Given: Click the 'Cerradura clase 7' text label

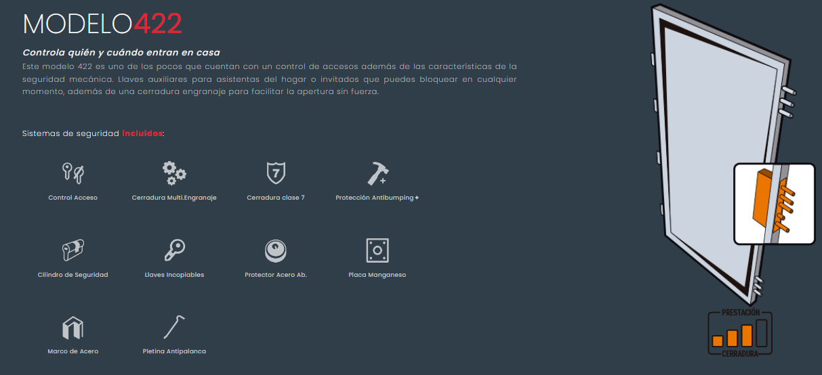Looking at the screenshot, I should (275, 198).
